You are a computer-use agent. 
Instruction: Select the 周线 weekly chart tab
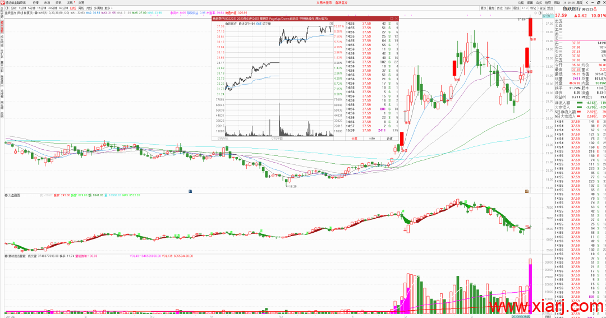click(81, 8)
